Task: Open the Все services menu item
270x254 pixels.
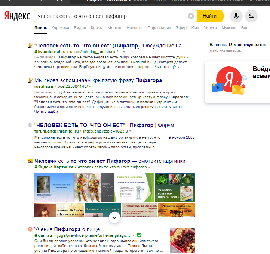Action: [x=245, y=28]
